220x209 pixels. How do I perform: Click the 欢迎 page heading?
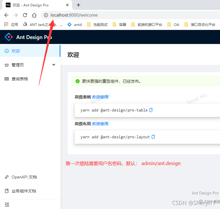pyautogui.click(x=73, y=54)
